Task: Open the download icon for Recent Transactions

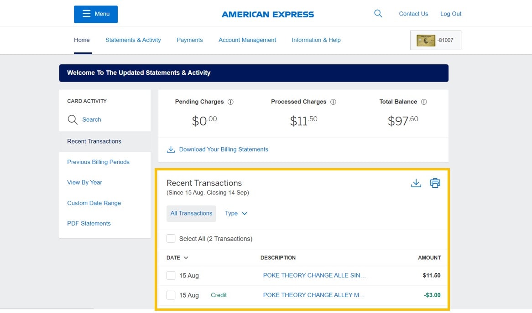Action: [416, 183]
